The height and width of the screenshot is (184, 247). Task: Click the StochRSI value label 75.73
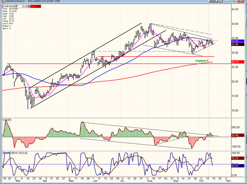pos(238,158)
